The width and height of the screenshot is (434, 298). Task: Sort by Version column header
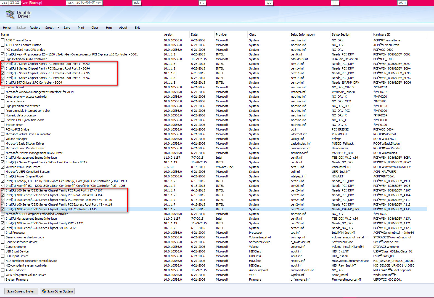(176, 34)
